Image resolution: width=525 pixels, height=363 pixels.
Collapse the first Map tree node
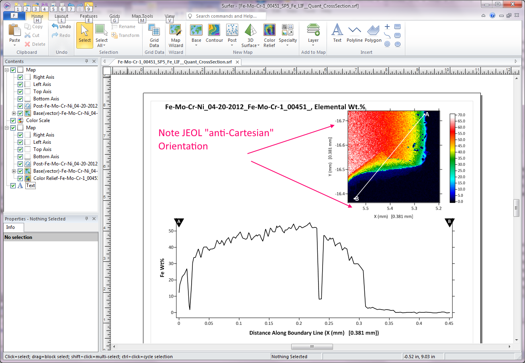point(7,70)
